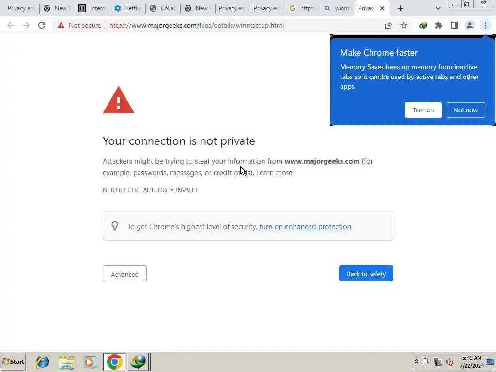Open the profile avatar icon

(x=470, y=25)
